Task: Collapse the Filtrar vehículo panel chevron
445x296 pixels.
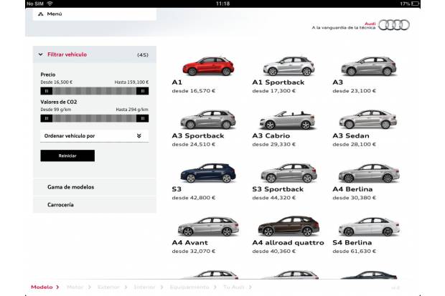Action: 41,54
